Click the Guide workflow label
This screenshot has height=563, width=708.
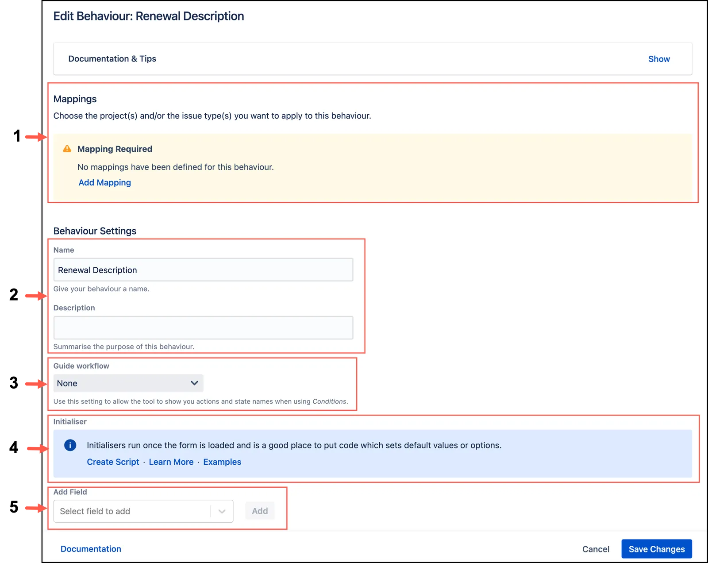[x=81, y=366]
